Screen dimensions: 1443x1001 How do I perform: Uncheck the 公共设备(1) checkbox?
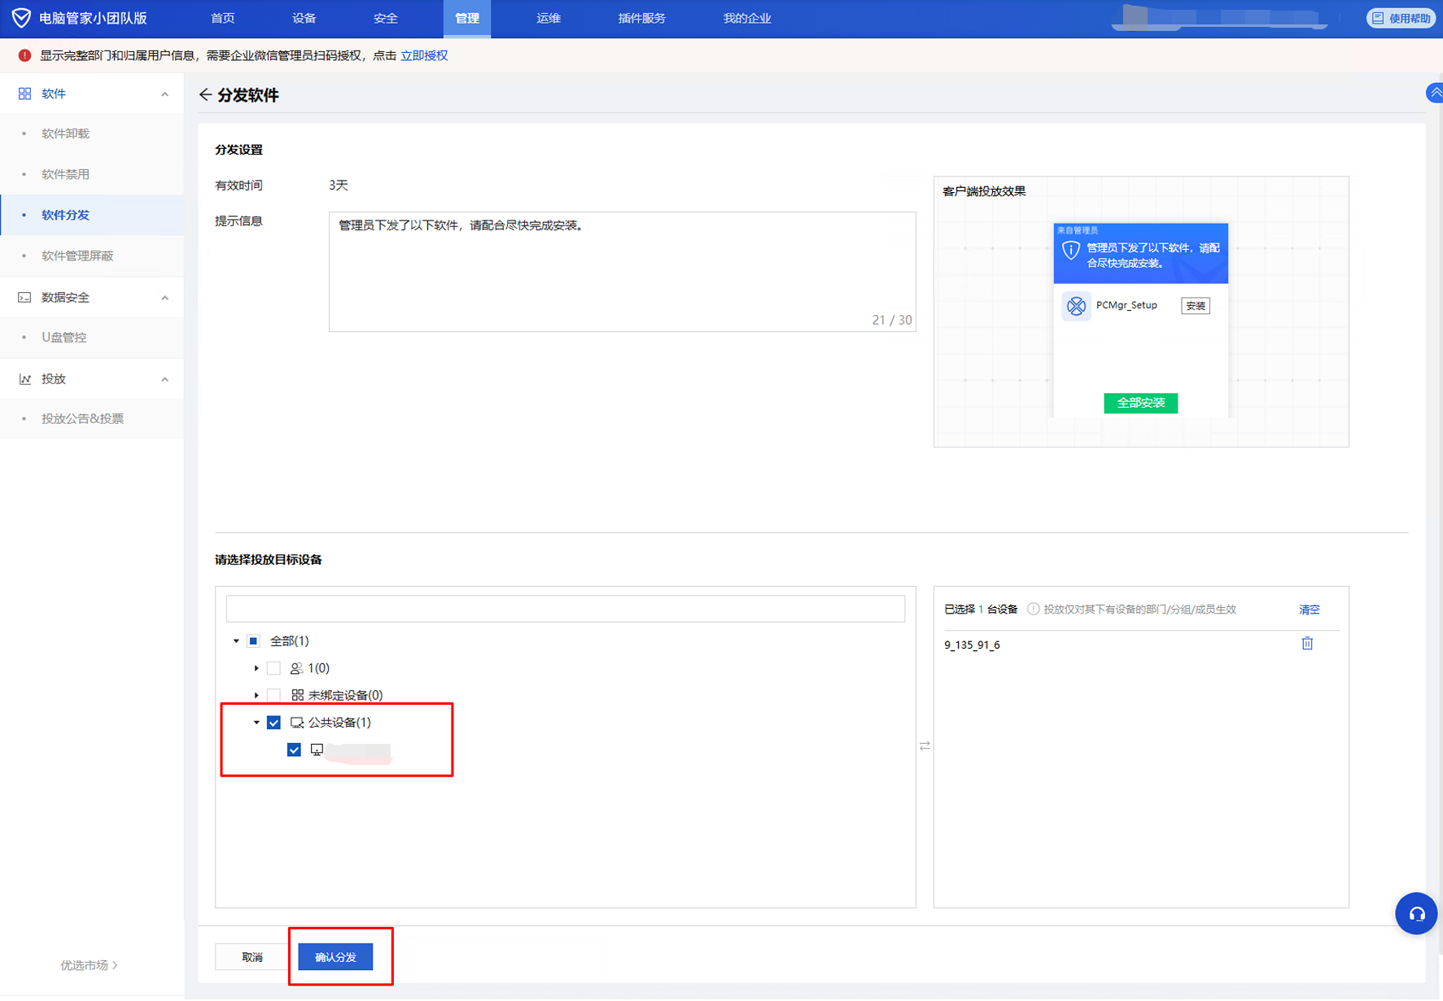point(274,723)
